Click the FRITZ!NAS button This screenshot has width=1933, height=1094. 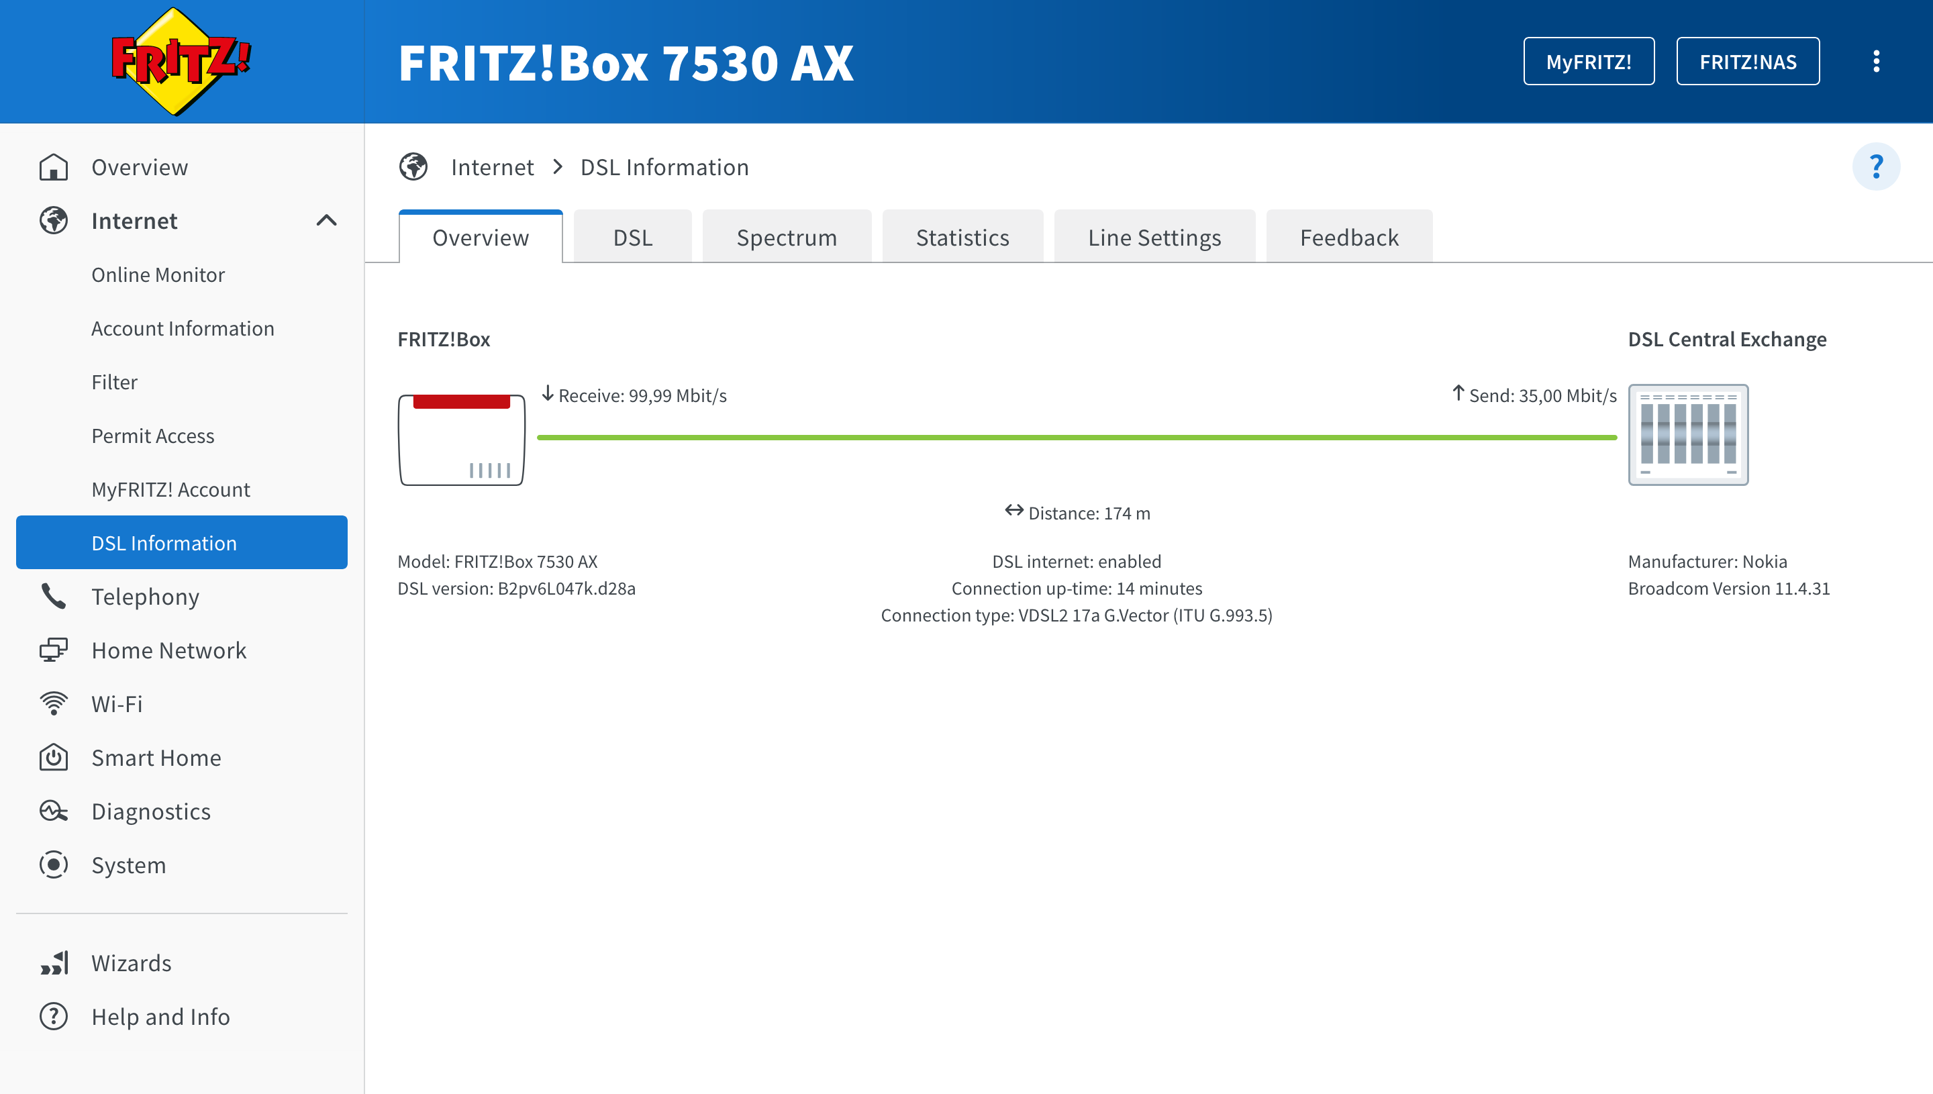1748,62
